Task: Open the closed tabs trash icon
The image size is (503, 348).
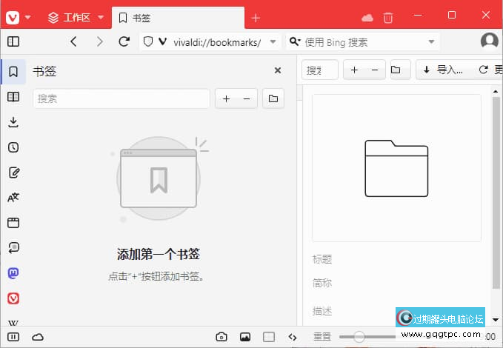Action: (x=388, y=17)
